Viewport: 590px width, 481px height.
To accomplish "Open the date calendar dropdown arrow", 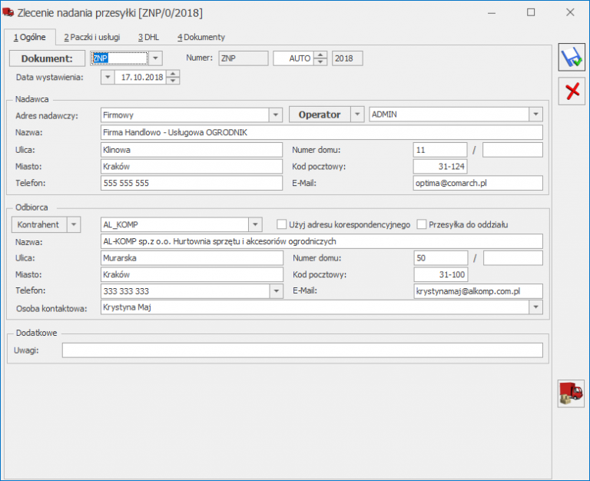I will pos(108,77).
